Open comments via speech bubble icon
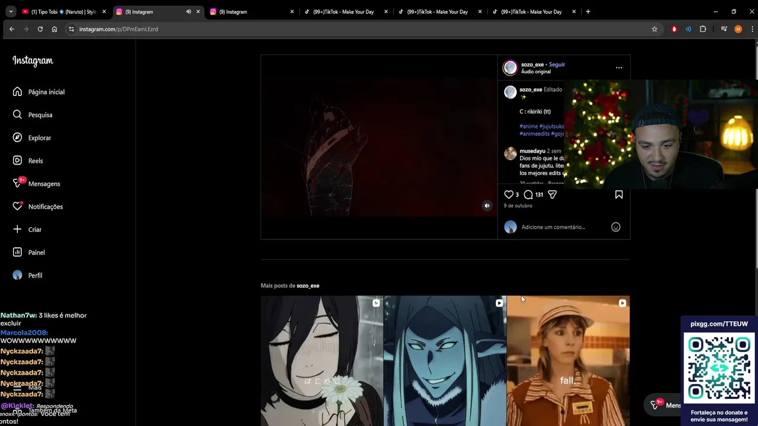 (x=528, y=194)
